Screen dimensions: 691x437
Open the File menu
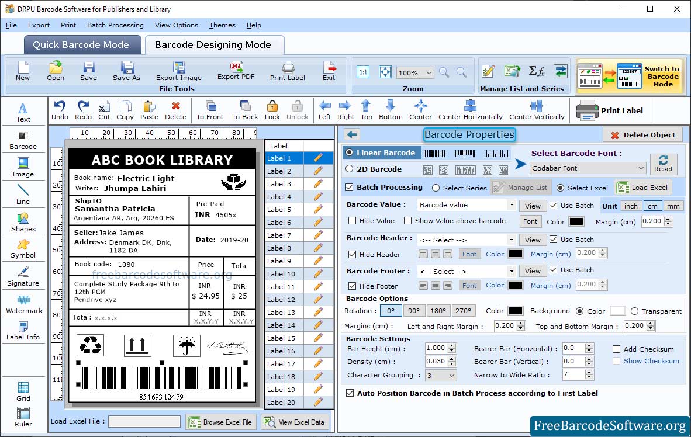coord(11,25)
